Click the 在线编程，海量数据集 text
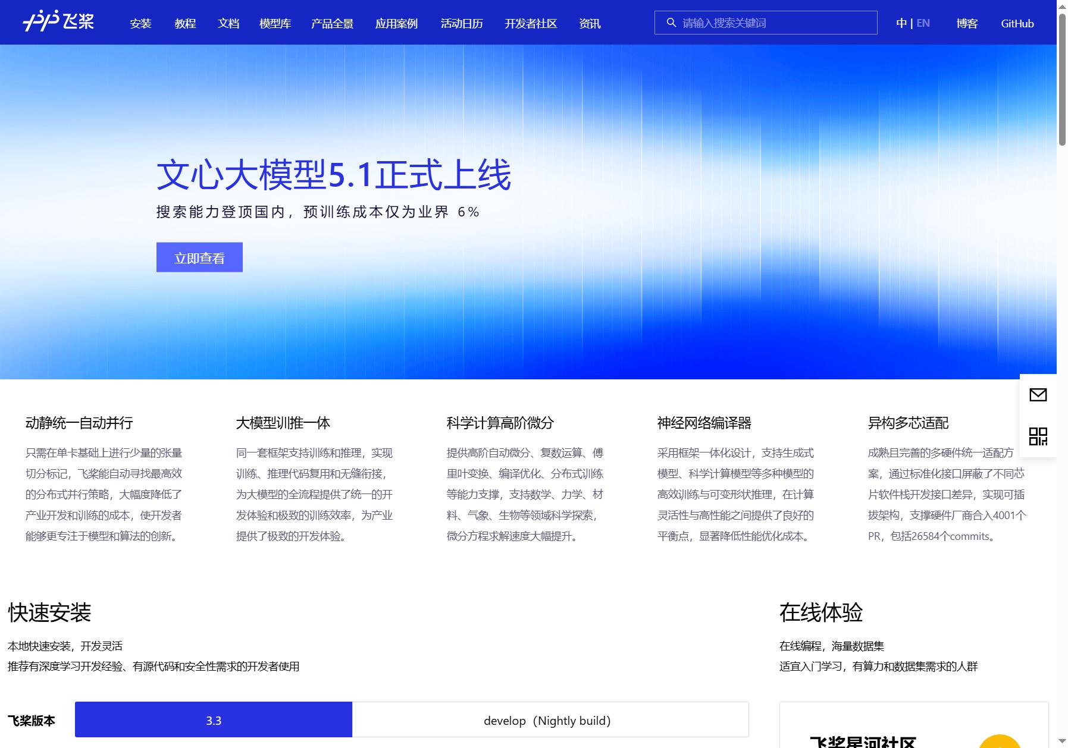The height and width of the screenshot is (748, 1068). click(832, 646)
